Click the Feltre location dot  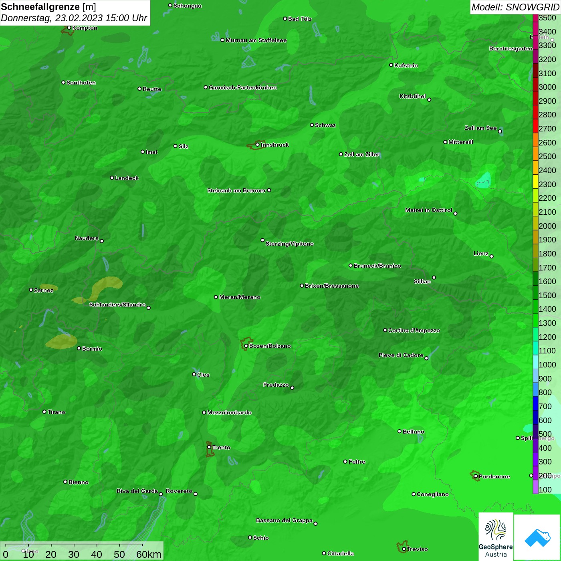[345, 462]
